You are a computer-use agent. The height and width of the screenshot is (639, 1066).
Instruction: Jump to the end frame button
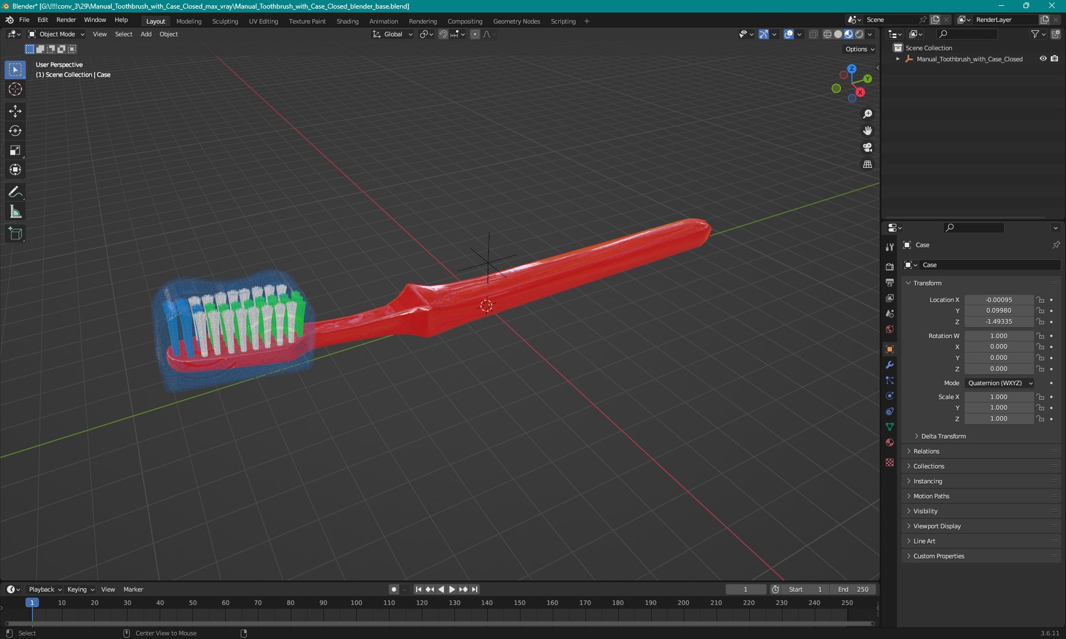pos(474,589)
